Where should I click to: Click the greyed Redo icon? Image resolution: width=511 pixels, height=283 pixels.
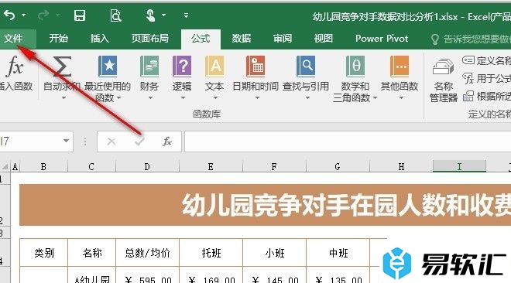(43, 15)
